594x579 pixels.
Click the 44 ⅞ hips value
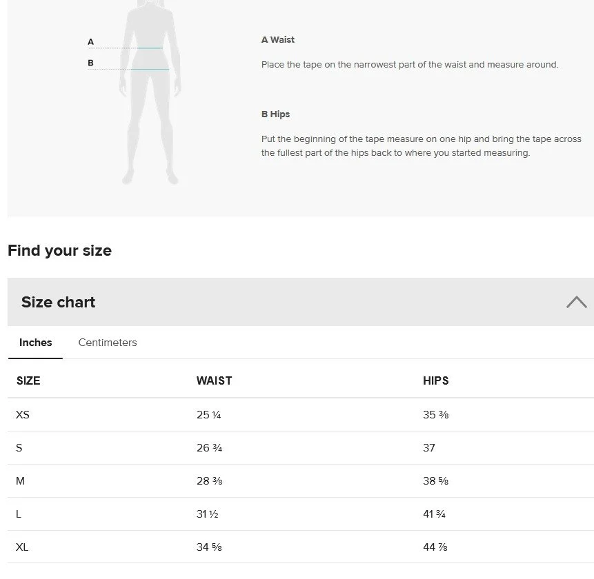pos(435,547)
